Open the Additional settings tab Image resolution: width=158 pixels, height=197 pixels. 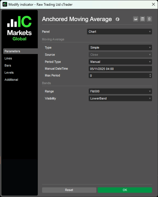coord(11,80)
